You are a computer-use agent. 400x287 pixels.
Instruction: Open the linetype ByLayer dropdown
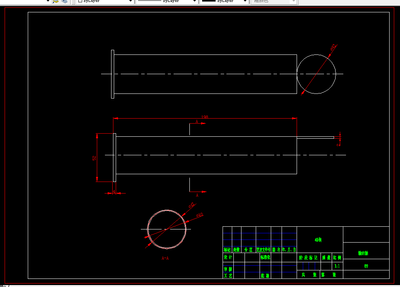[167, 1]
